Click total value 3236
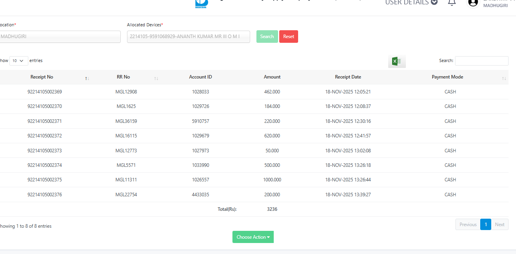 pyautogui.click(x=272, y=209)
